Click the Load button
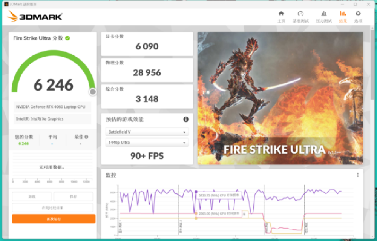Viewport: 377px width, 241px height. (x=32, y=196)
